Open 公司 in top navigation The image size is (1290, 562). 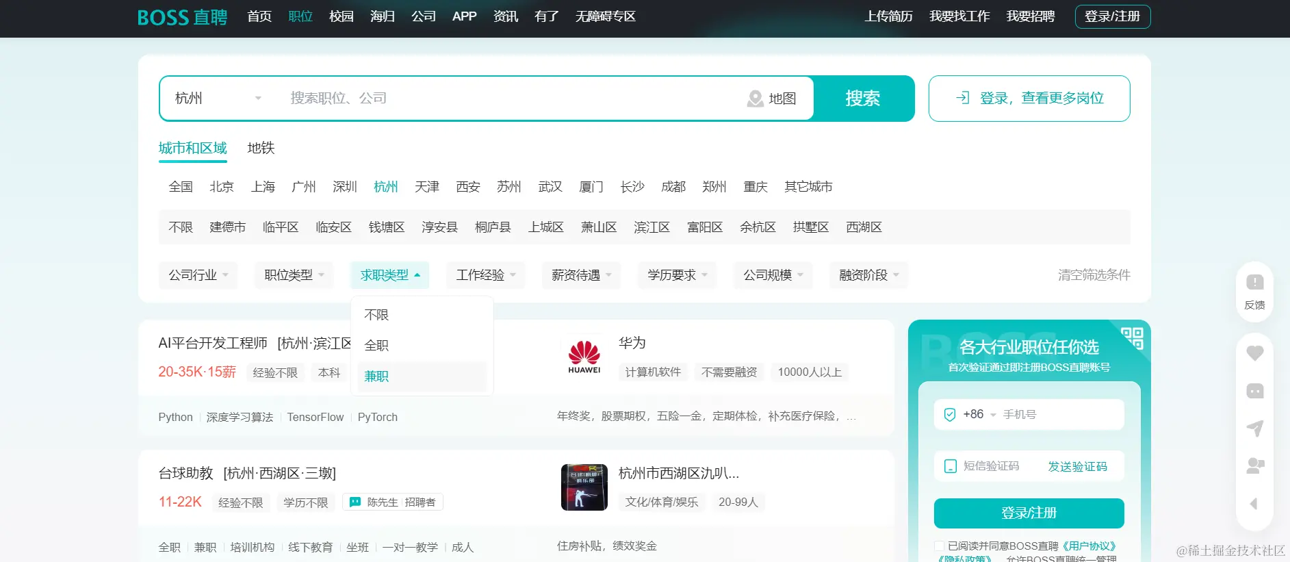tap(424, 16)
